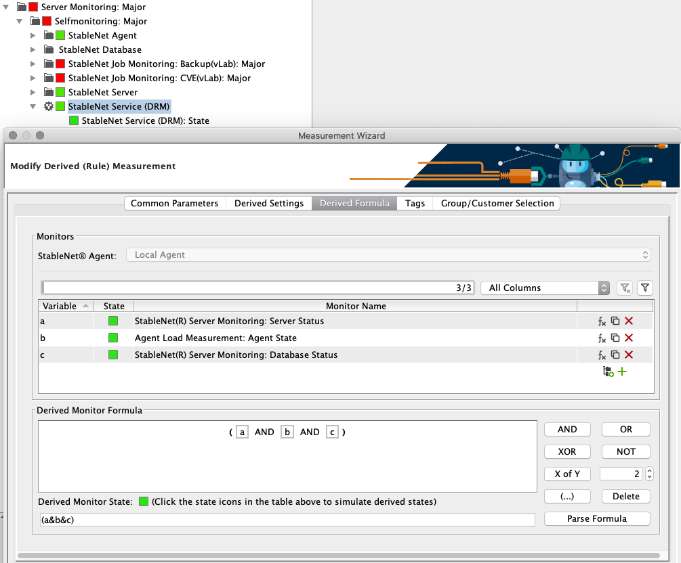The width and height of the screenshot is (681, 563).
Task: Sort the table by the Variable column header
Action: pos(66,307)
